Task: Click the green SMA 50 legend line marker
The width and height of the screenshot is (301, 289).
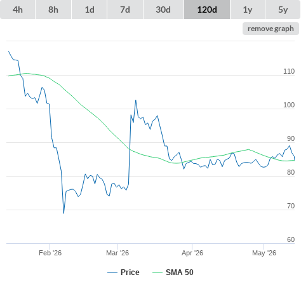Action: click(157, 272)
